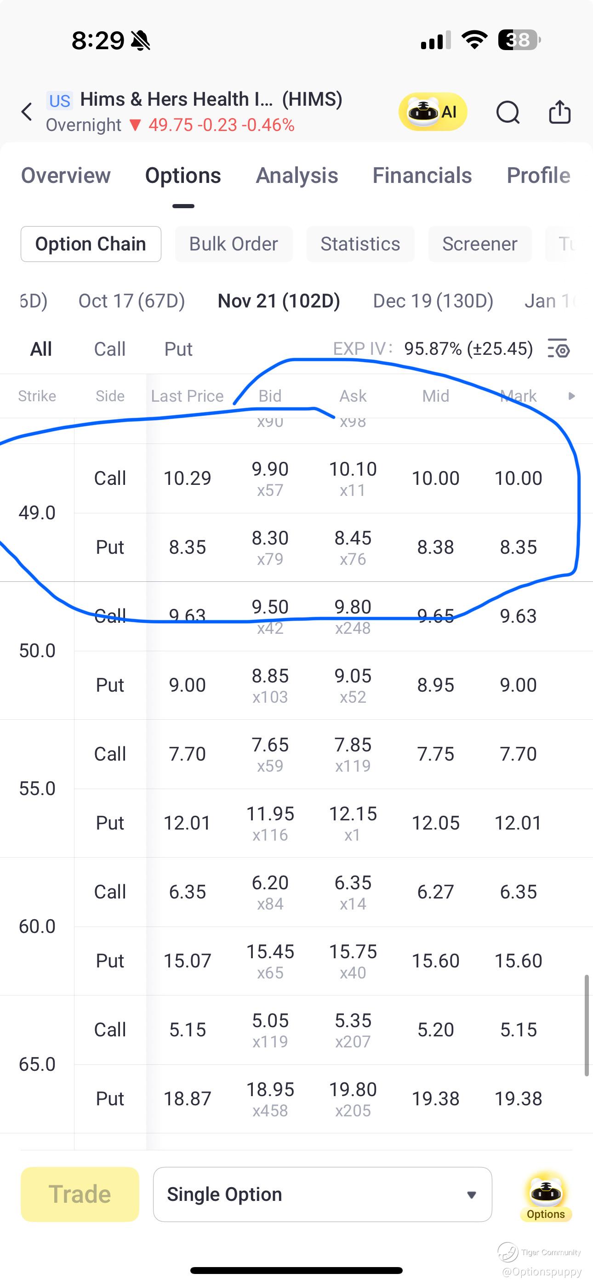Filter chain to Put only
593x1285 pixels.
178,349
